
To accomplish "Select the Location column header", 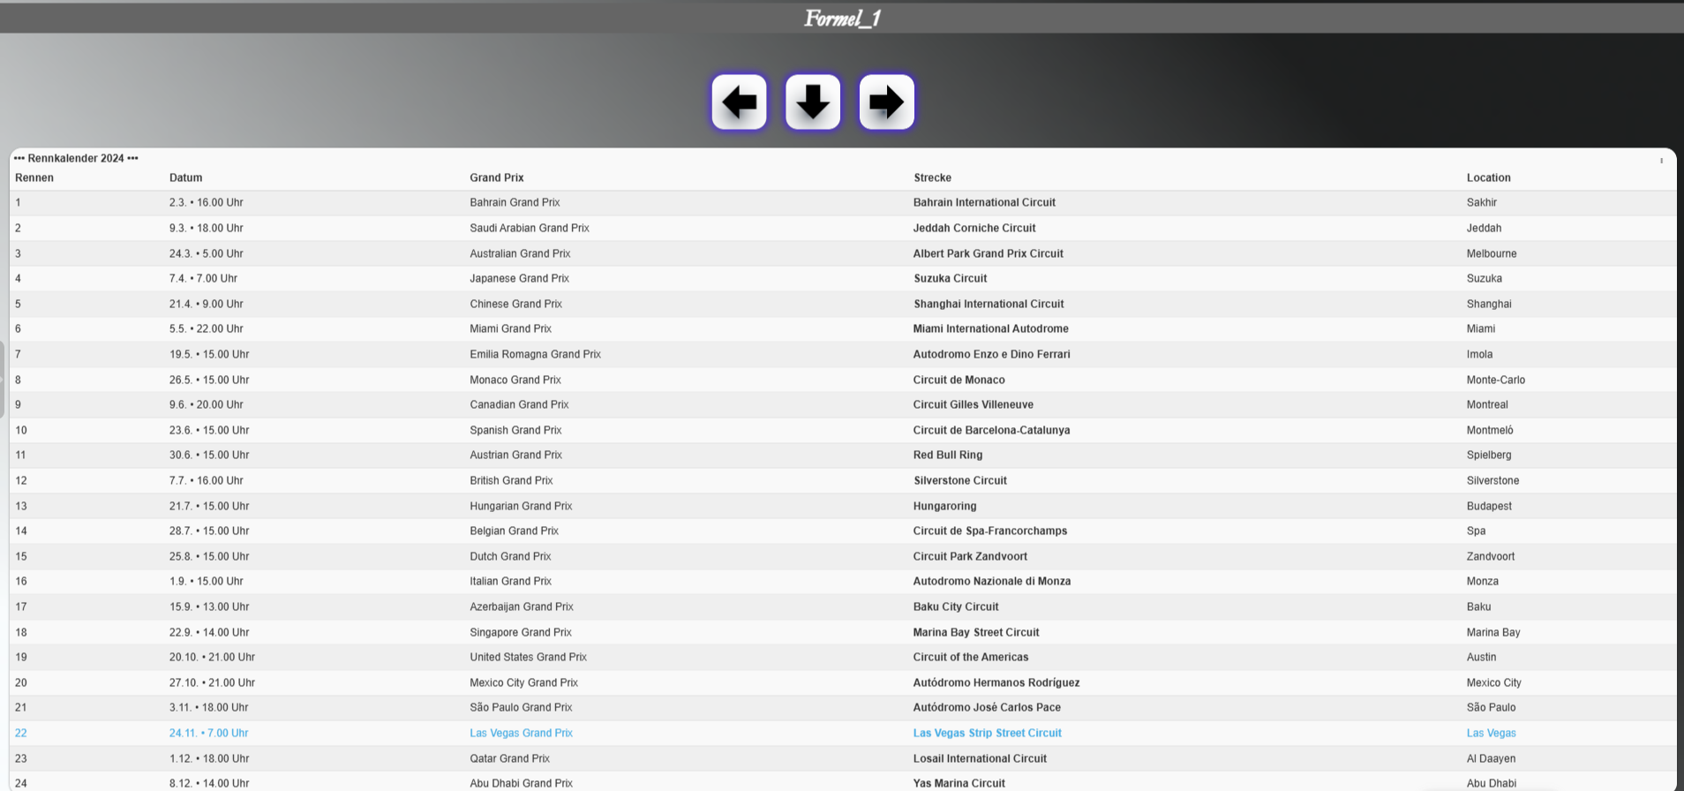I will click(x=1489, y=177).
